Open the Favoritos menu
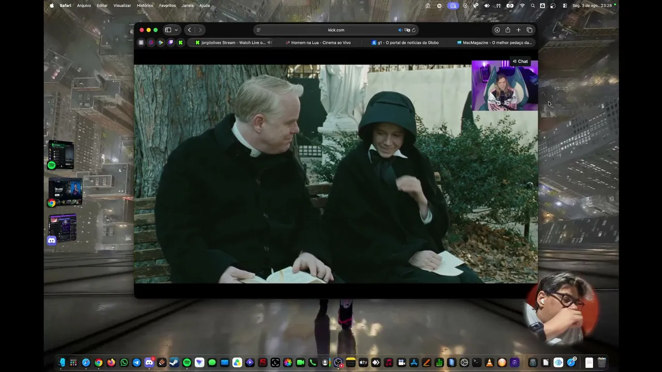The image size is (662, 372). tap(168, 6)
